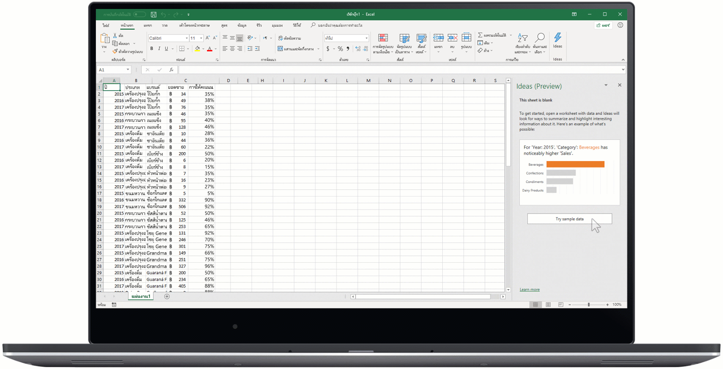The width and height of the screenshot is (723, 369).
Task: Toggle italic formatting
Action: [x=159, y=49]
